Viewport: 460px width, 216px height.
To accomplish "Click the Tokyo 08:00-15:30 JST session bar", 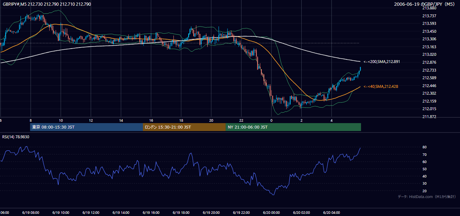I will click(87, 127).
